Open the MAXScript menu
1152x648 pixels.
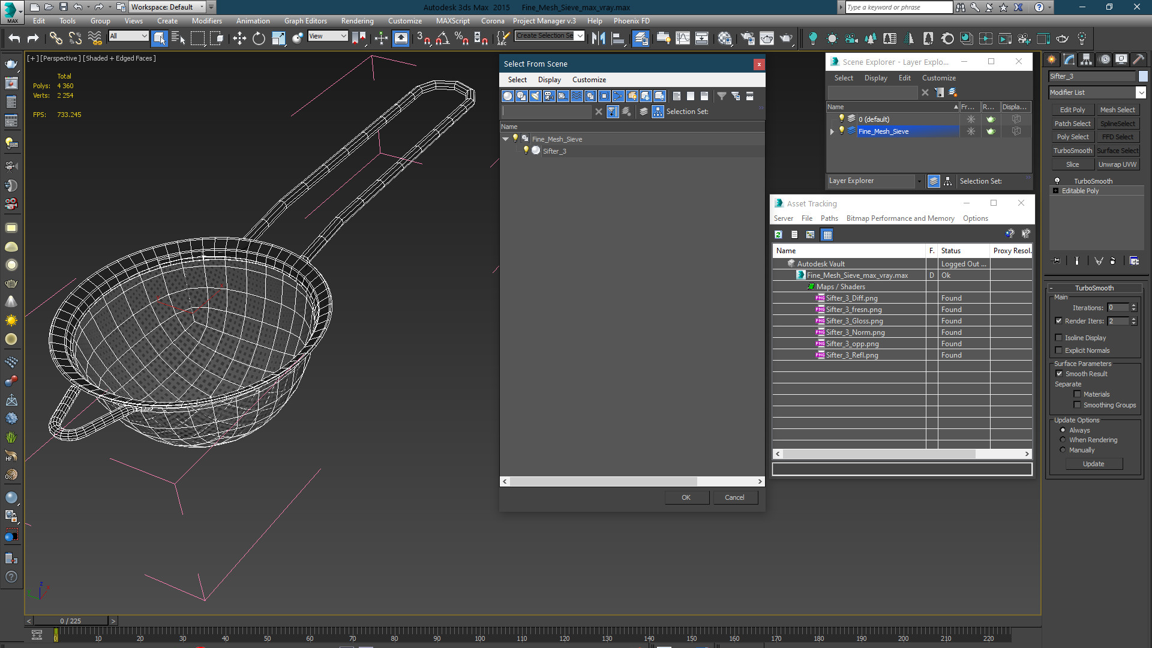[x=452, y=20]
